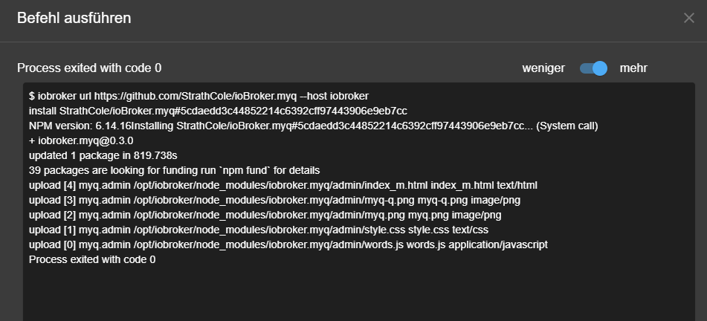Click the 'NPM version: 6.14.16' log line
The height and width of the screenshot is (321, 707).
[x=314, y=126]
